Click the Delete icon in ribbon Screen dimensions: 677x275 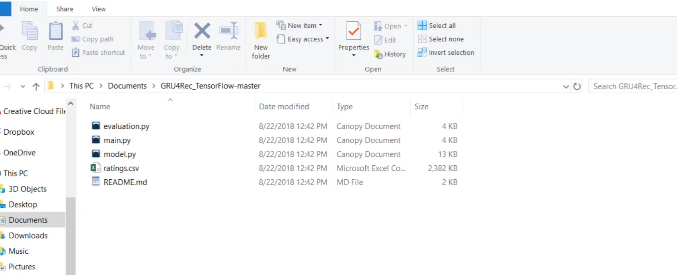point(202,31)
